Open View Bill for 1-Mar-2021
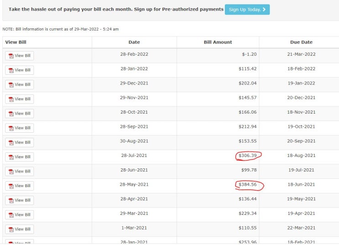 (20, 229)
